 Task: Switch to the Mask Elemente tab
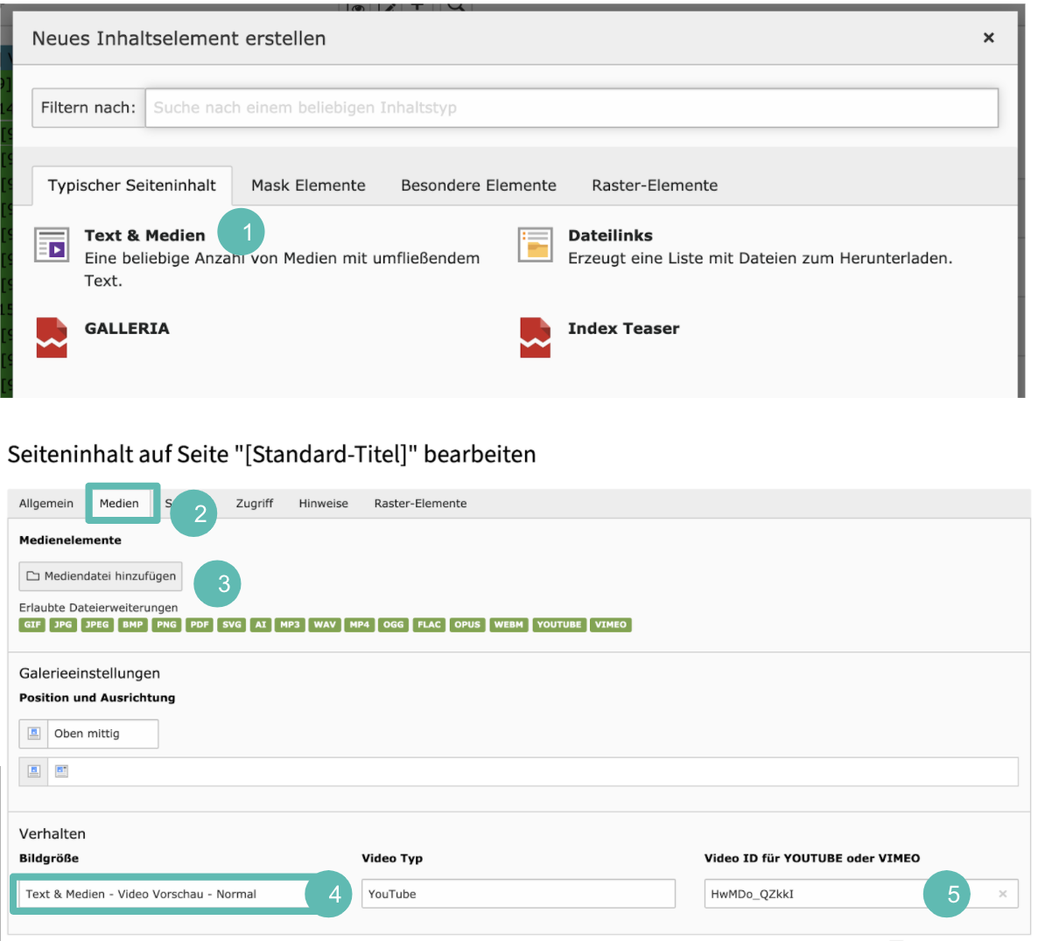pos(308,185)
